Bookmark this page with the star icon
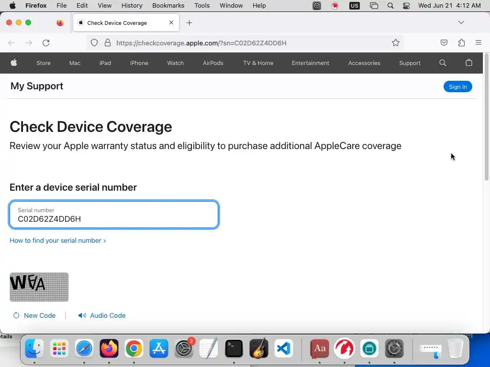 click(396, 43)
